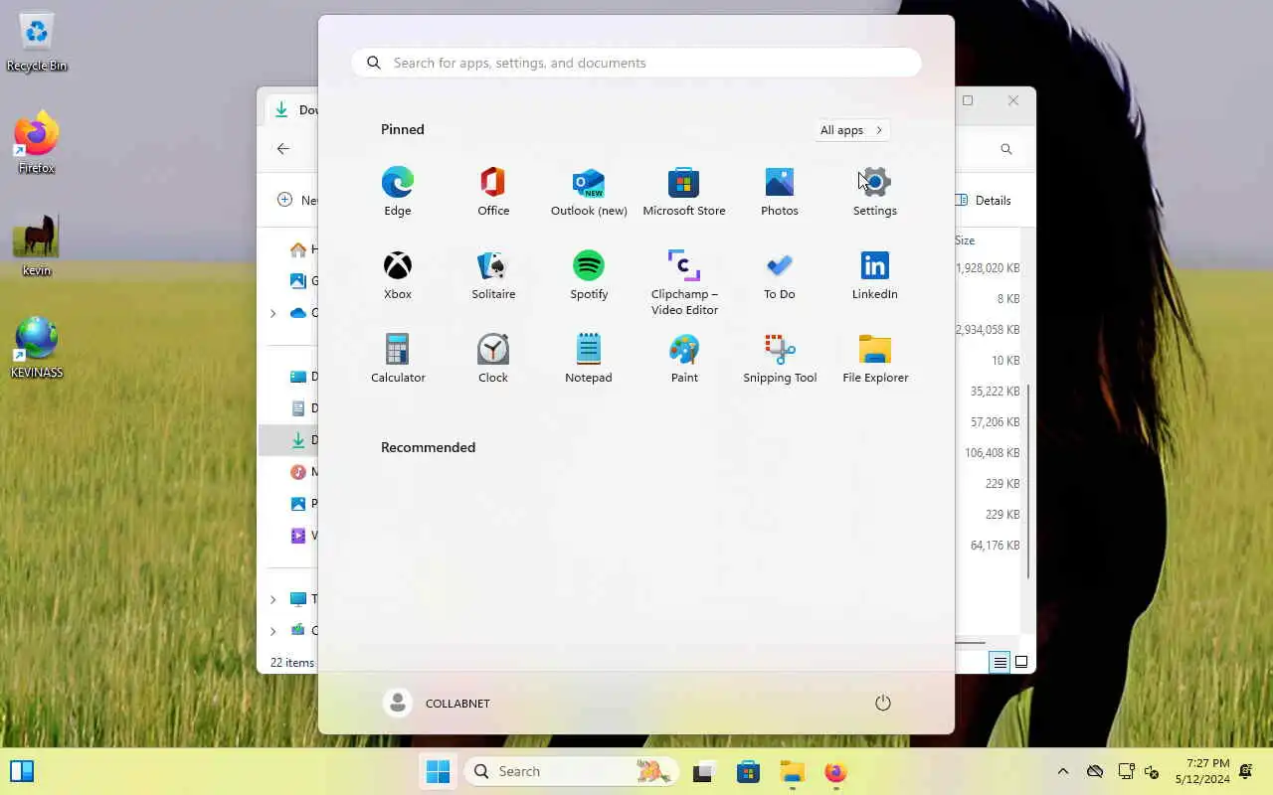Select the kevin desktop icon
The width and height of the screenshot is (1273, 795).
click(x=37, y=245)
